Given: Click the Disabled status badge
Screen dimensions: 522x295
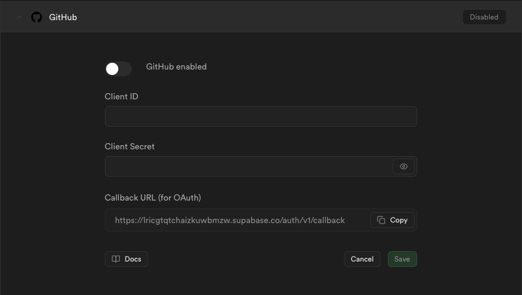Looking at the screenshot, I should click(x=484, y=17).
